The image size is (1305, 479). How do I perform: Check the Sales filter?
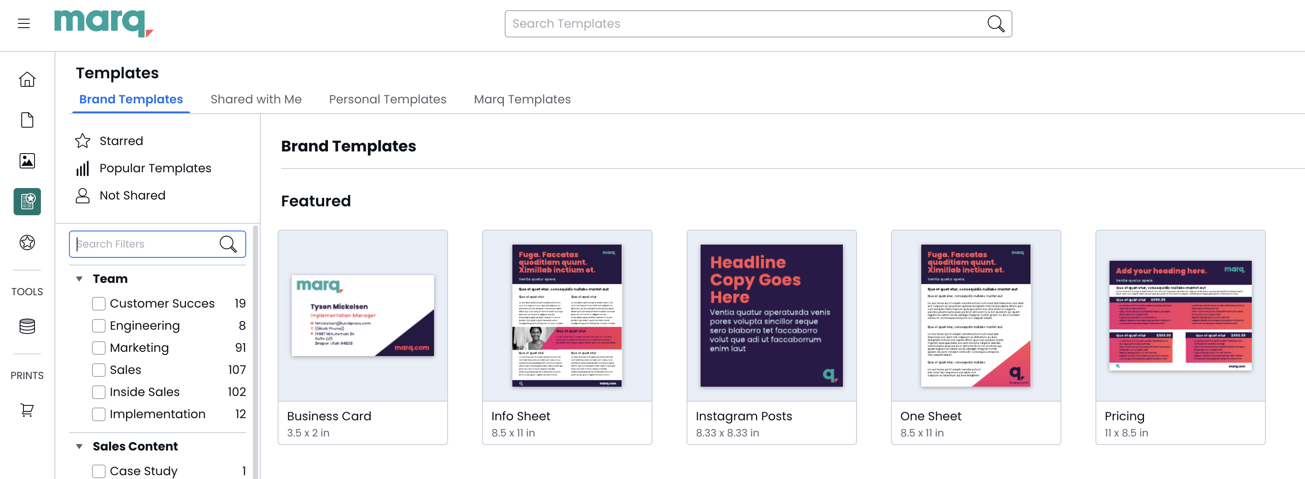(x=99, y=370)
